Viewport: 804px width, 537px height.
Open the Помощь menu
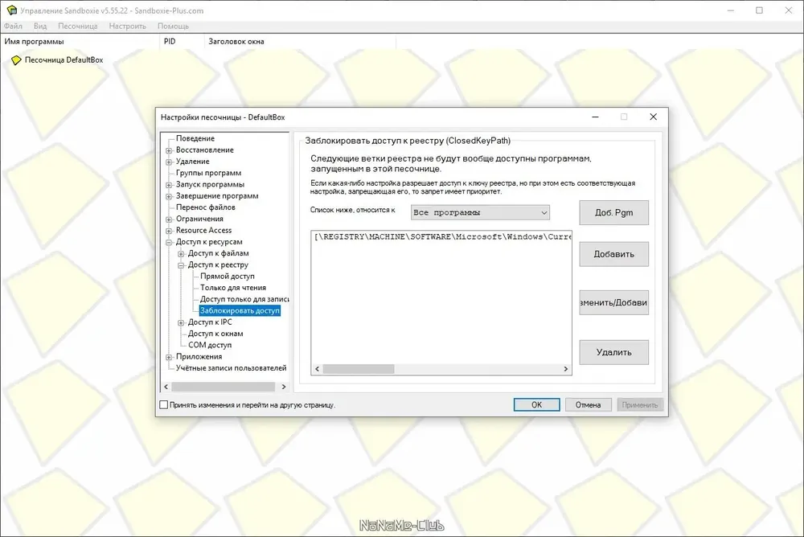(x=173, y=27)
